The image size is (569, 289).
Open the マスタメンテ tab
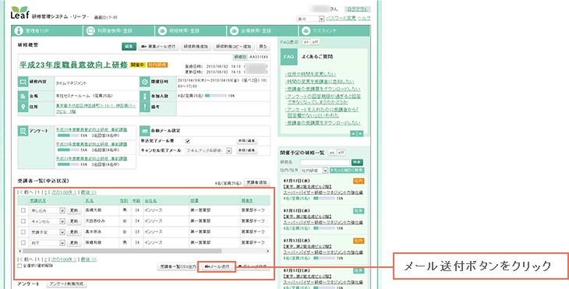(x=334, y=31)
